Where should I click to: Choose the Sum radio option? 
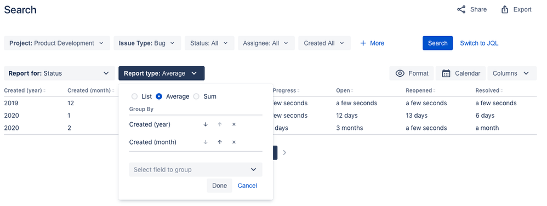(x=196, y=96)
